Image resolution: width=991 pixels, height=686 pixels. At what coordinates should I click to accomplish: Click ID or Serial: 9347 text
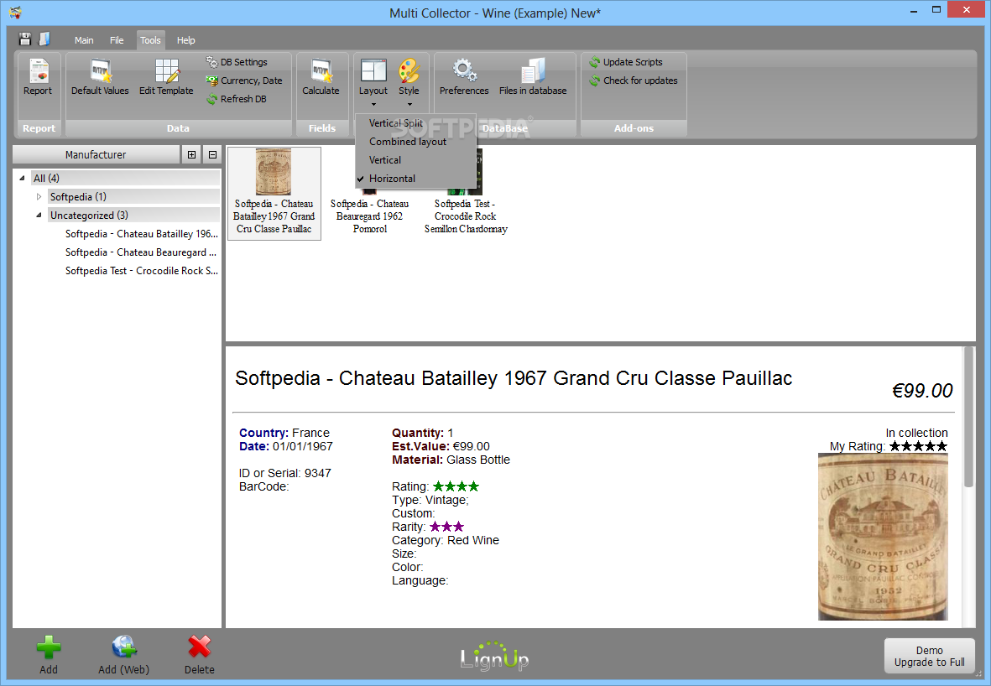[285, 473]
